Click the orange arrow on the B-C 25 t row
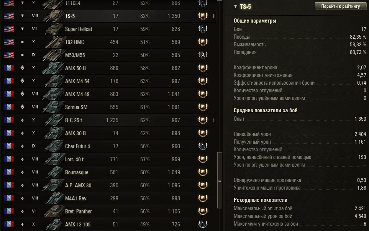The width and height of the screenshot is (369, 231). pos(213,120)
